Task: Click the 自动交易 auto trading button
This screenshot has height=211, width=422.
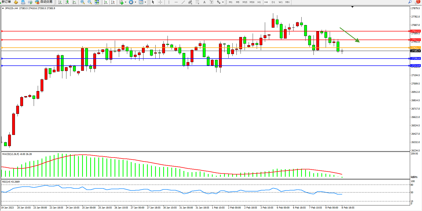Action: coord(44,2)
